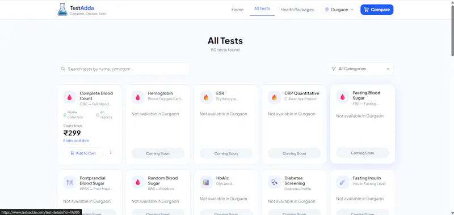Open Postprandial Blood Sugar title
Viewport: 454px width, 215px height.
click(x=93, y=180)
